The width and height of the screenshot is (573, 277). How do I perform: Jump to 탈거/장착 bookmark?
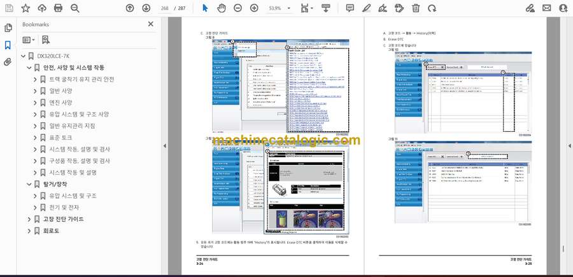tap(55, 184)
